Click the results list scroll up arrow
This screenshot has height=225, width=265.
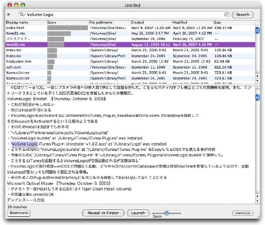(257, 76)
